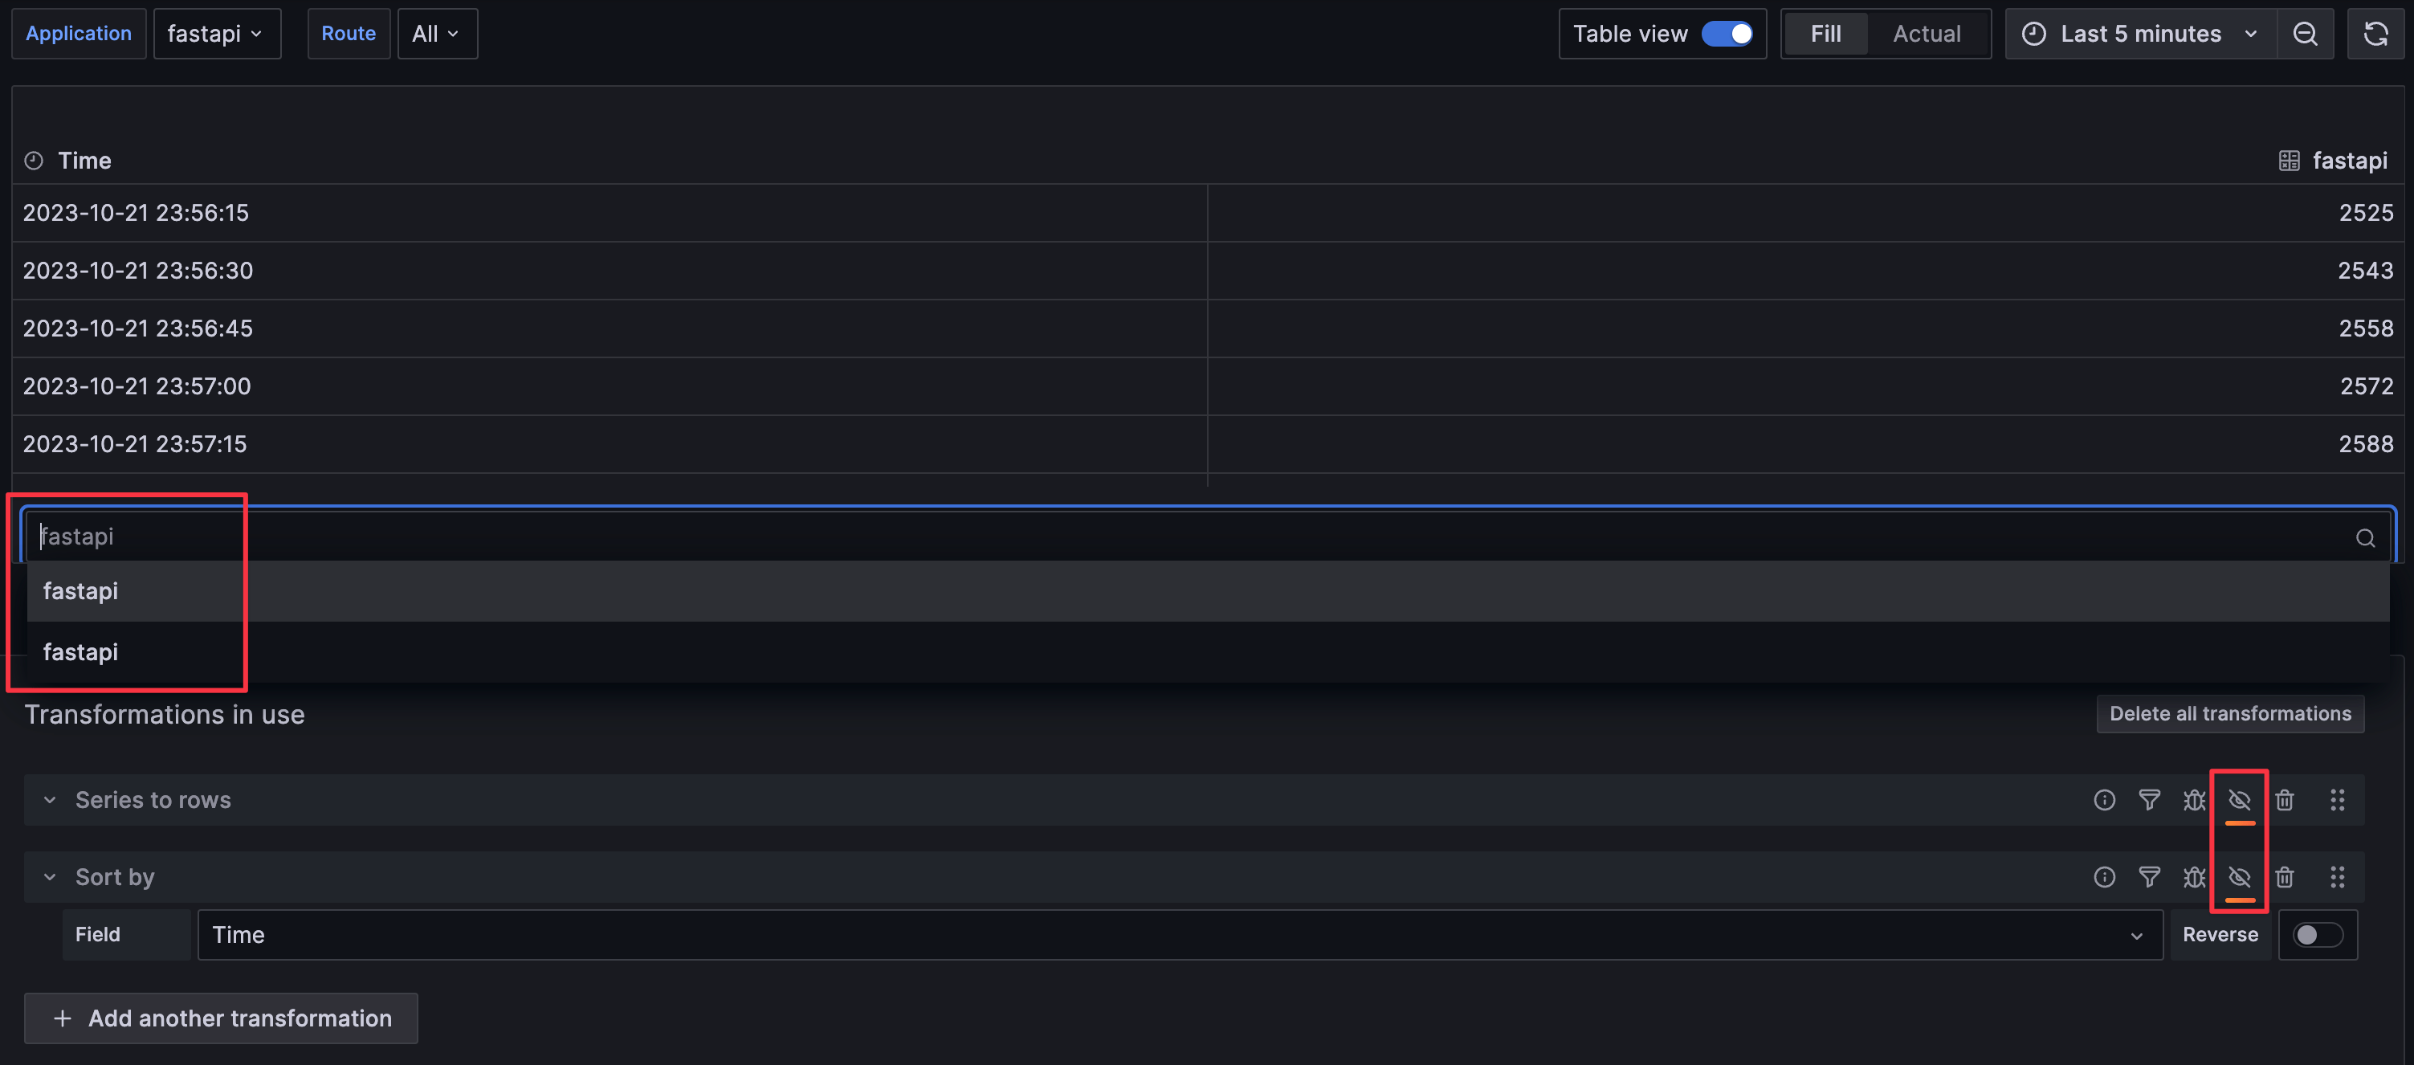Delete the Sort by transformation via trash icon
This screenshot has width=2414, height=1065.
tap(2285, 876)
